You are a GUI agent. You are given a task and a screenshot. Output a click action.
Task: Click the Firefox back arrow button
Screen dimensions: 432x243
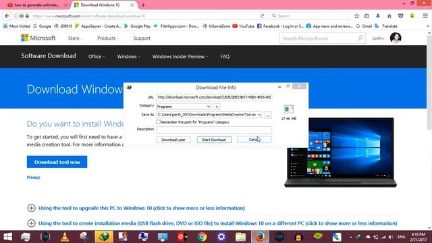point(7,16)
